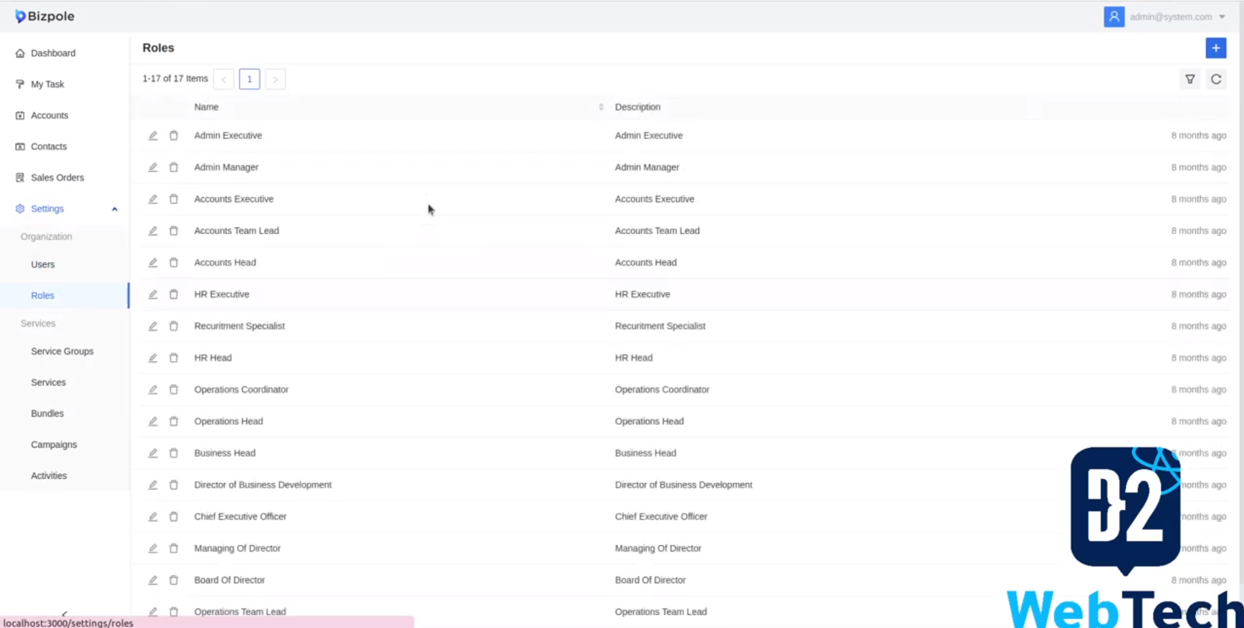Viewport: 1244px width, 628px height.
Task: Click edit pencil for HR Executive
Action: coord(153,294)
